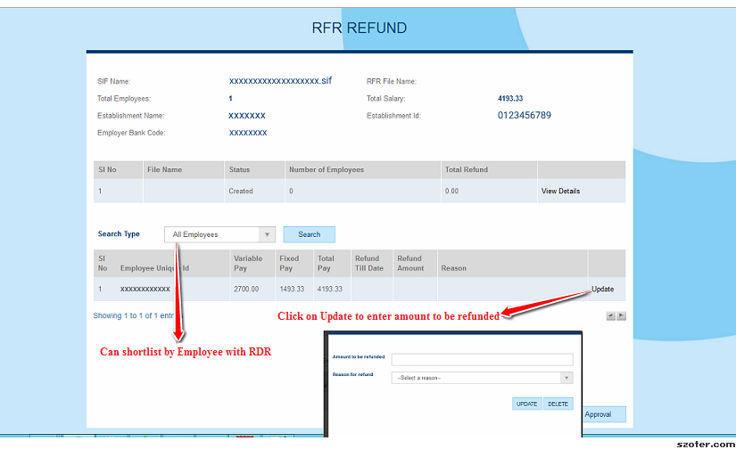736x449 pixels.
Task: Click the Total Refund column header
Action: [467, 169]
